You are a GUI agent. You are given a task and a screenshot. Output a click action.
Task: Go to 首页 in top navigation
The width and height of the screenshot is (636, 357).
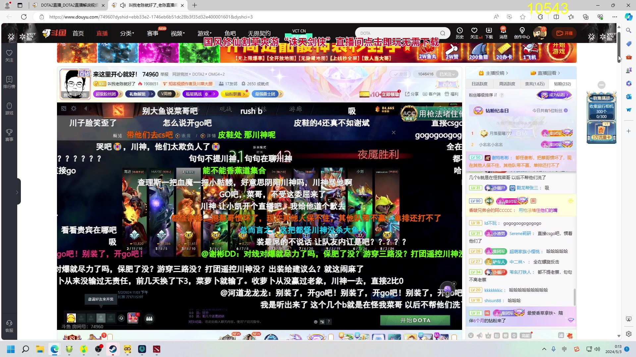pos(78,33)
